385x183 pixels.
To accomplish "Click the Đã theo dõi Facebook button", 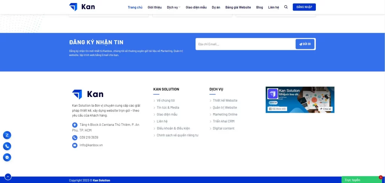I will pos(277,109).
